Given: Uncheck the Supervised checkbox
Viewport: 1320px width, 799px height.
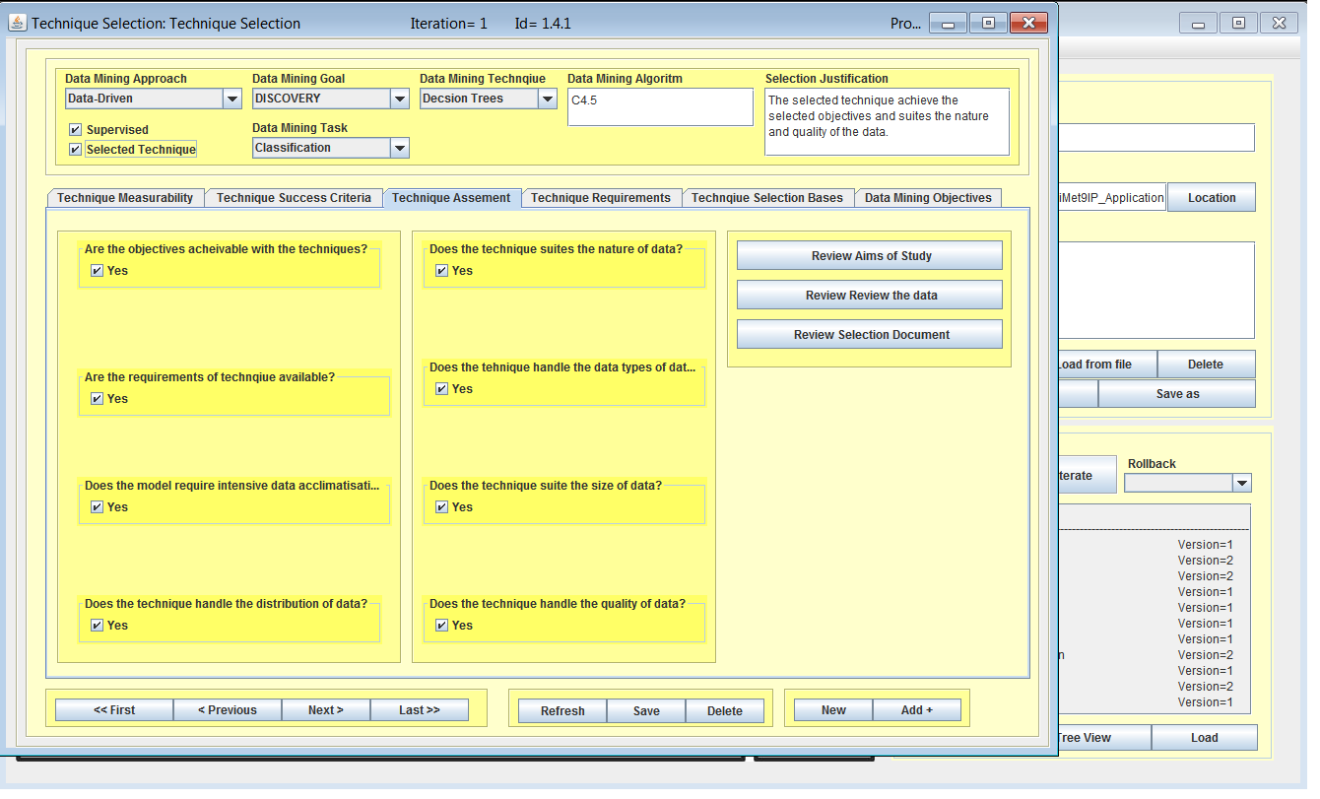Looking at the screenshot, I should [x=76, y=130].
